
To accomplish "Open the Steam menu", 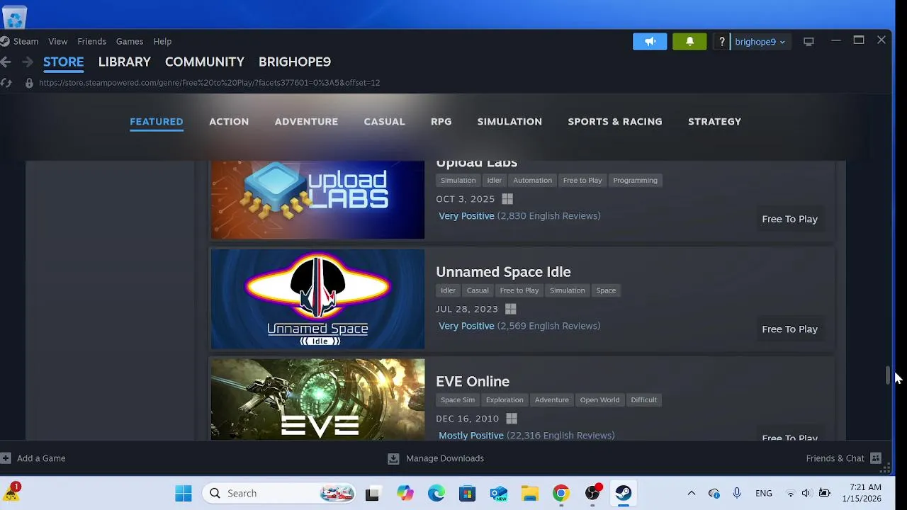I will click(26, 41).
